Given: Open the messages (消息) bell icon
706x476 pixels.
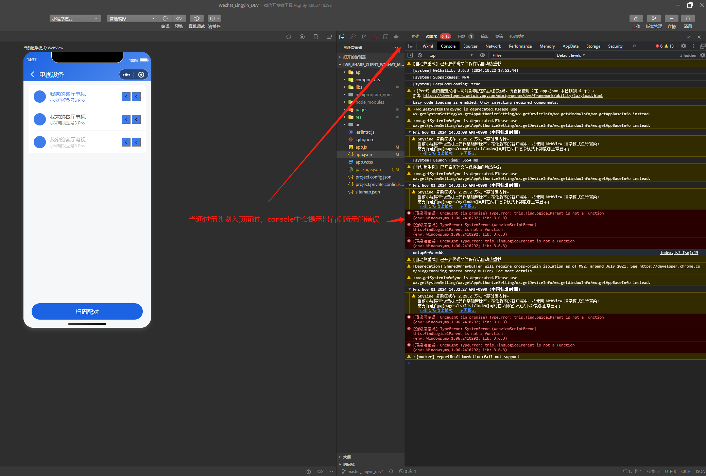Looking at the screenshot, I should point(688,18).
